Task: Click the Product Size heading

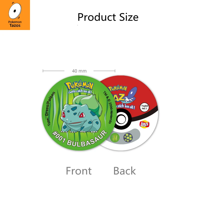Action: [108, 17]
